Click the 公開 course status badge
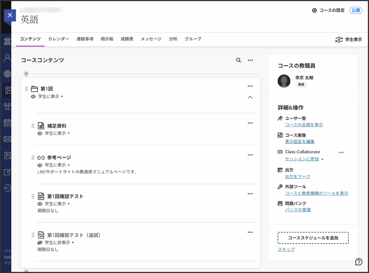The width and height of the screenshot is (369, 273). [356, 10]
